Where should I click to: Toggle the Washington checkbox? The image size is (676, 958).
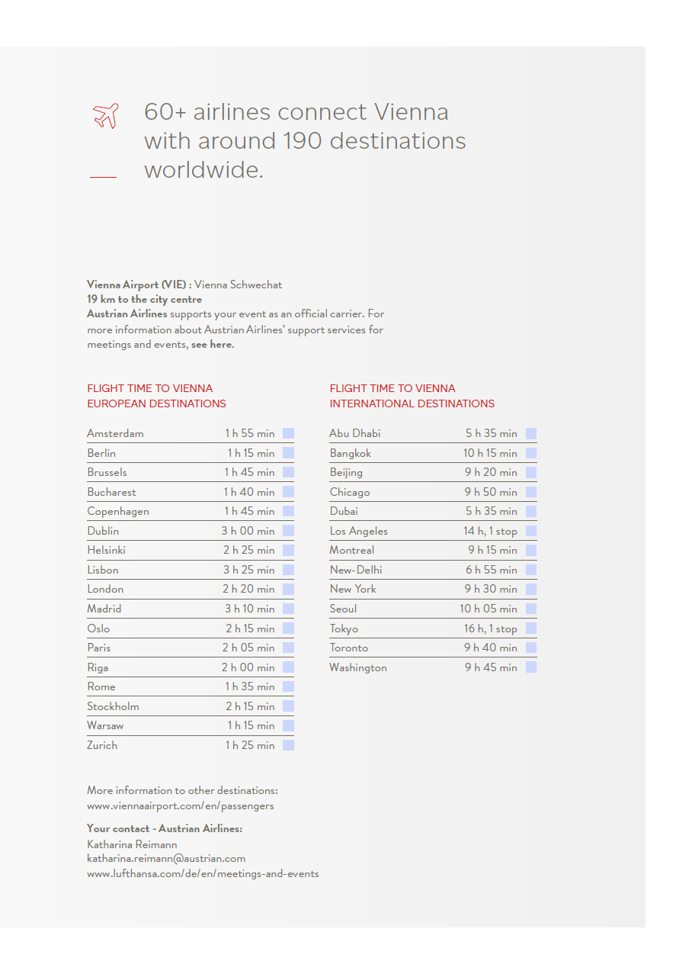pyautogui.click(x=531, y=667)
